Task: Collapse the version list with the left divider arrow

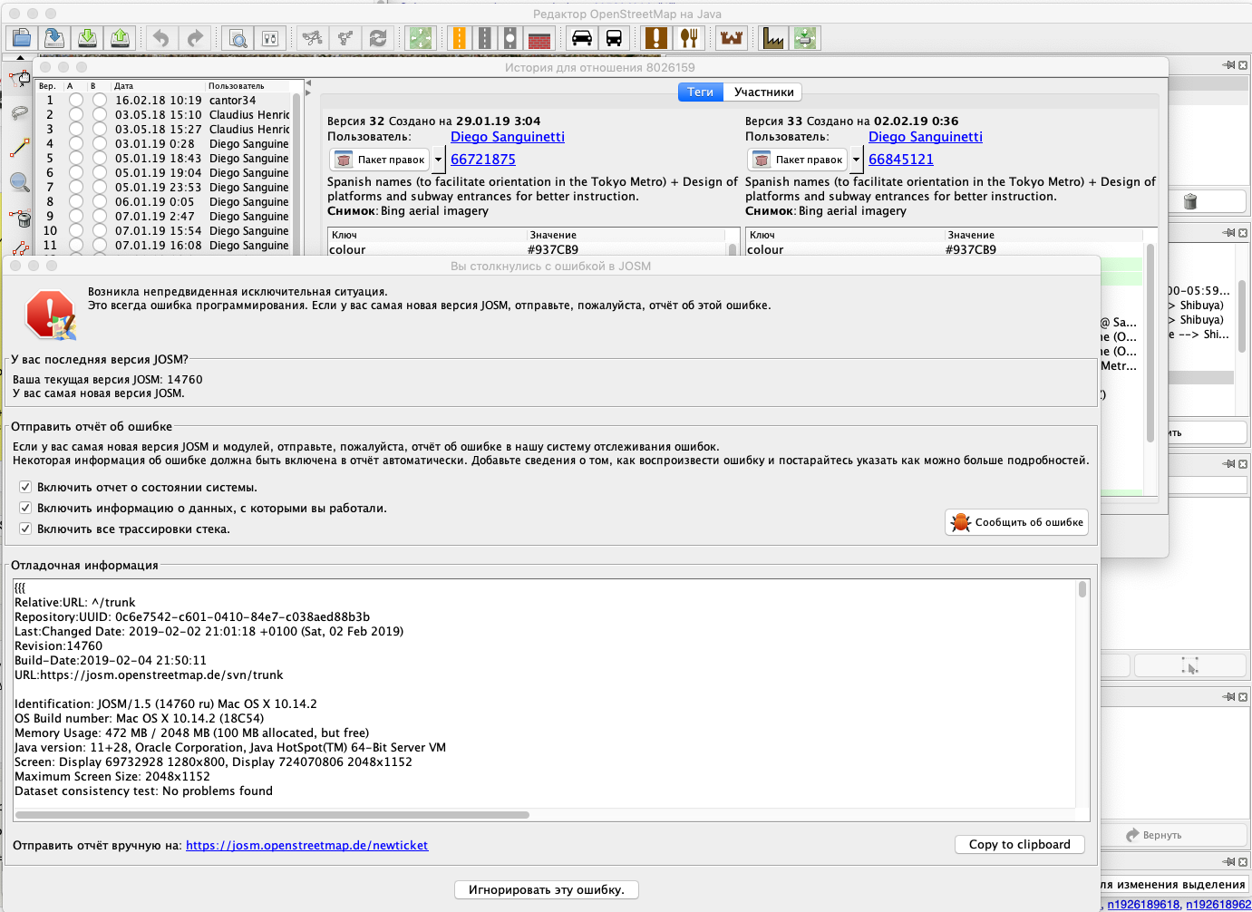Action: (308, 83)
